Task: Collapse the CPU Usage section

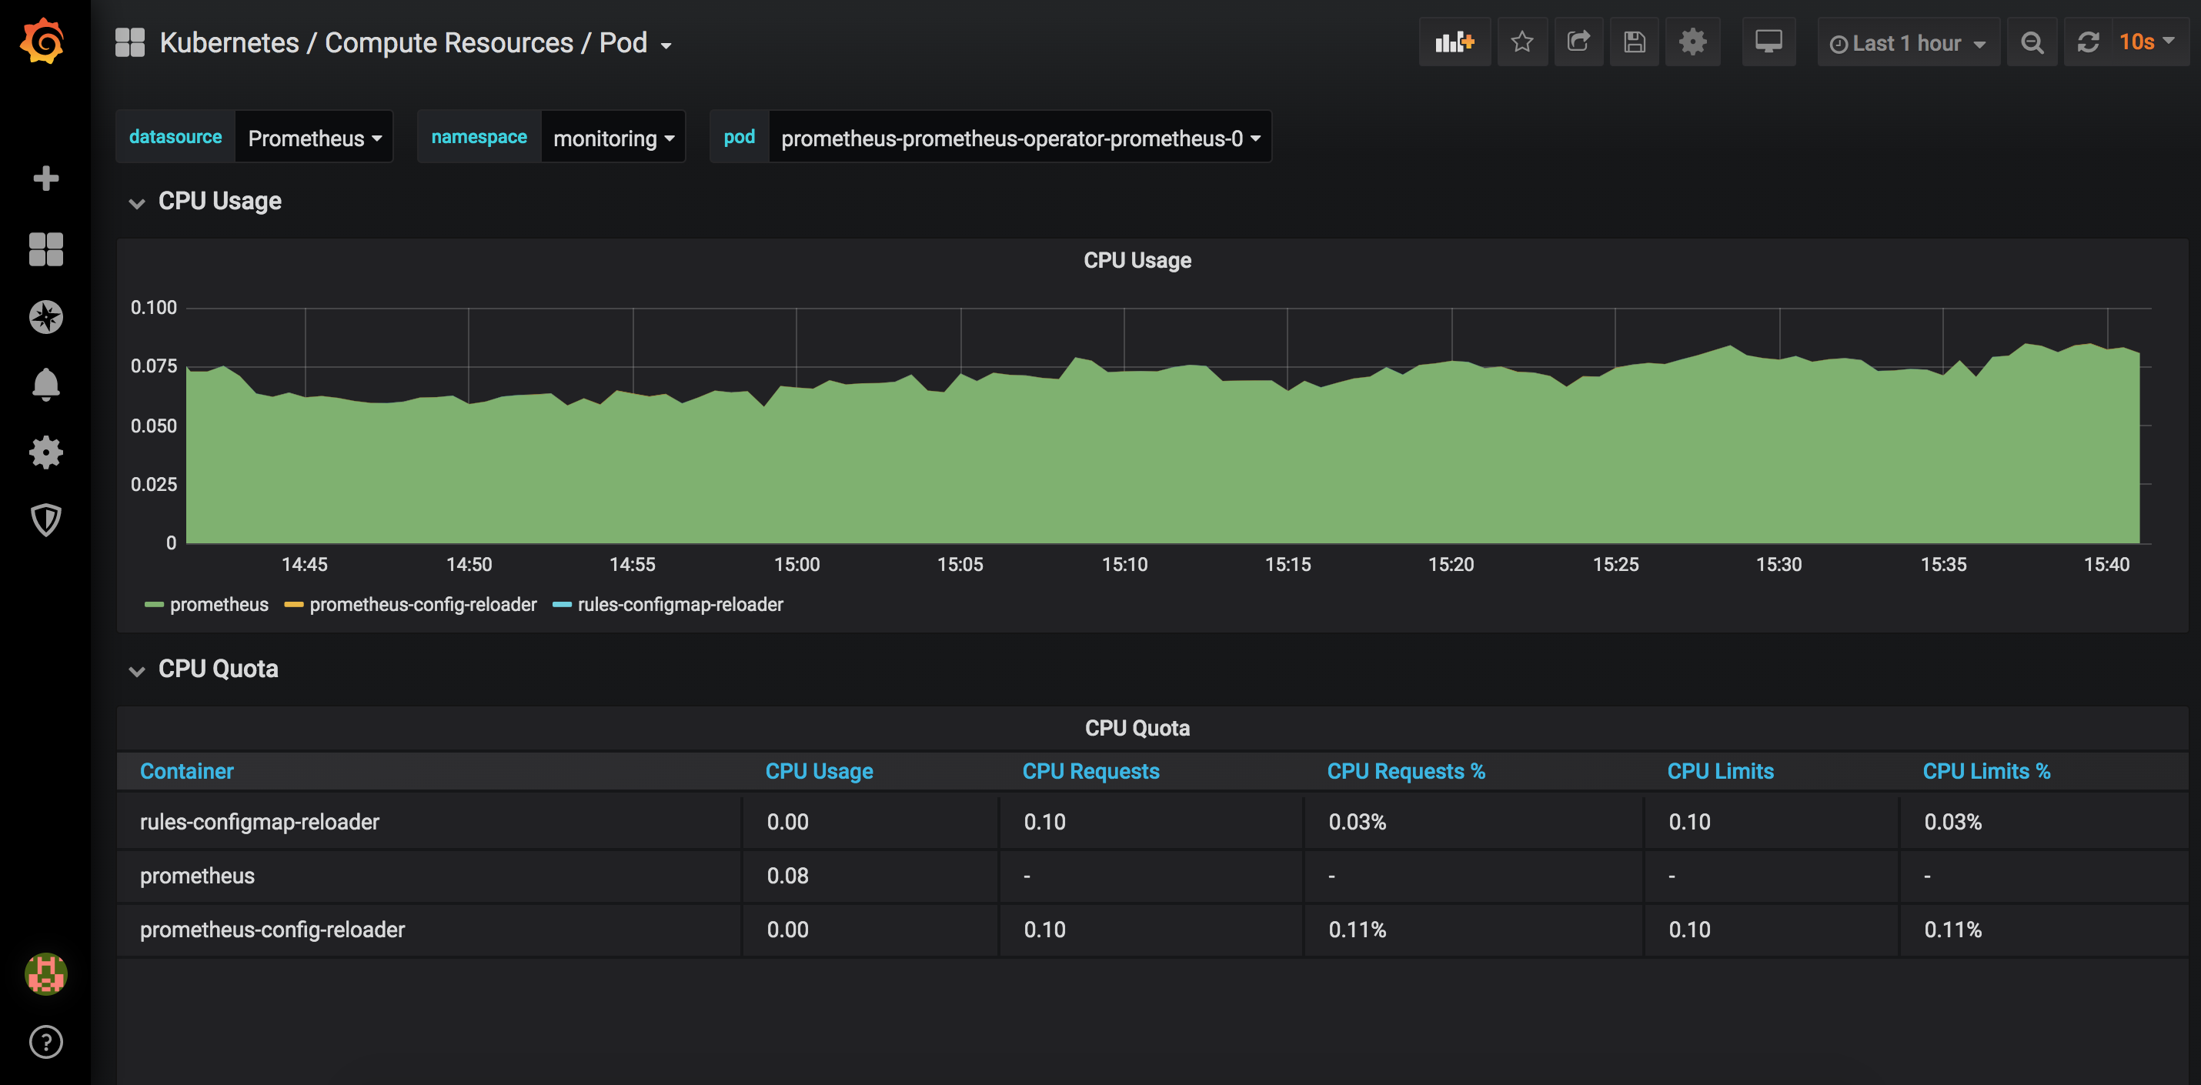Action: pos(136,201)
